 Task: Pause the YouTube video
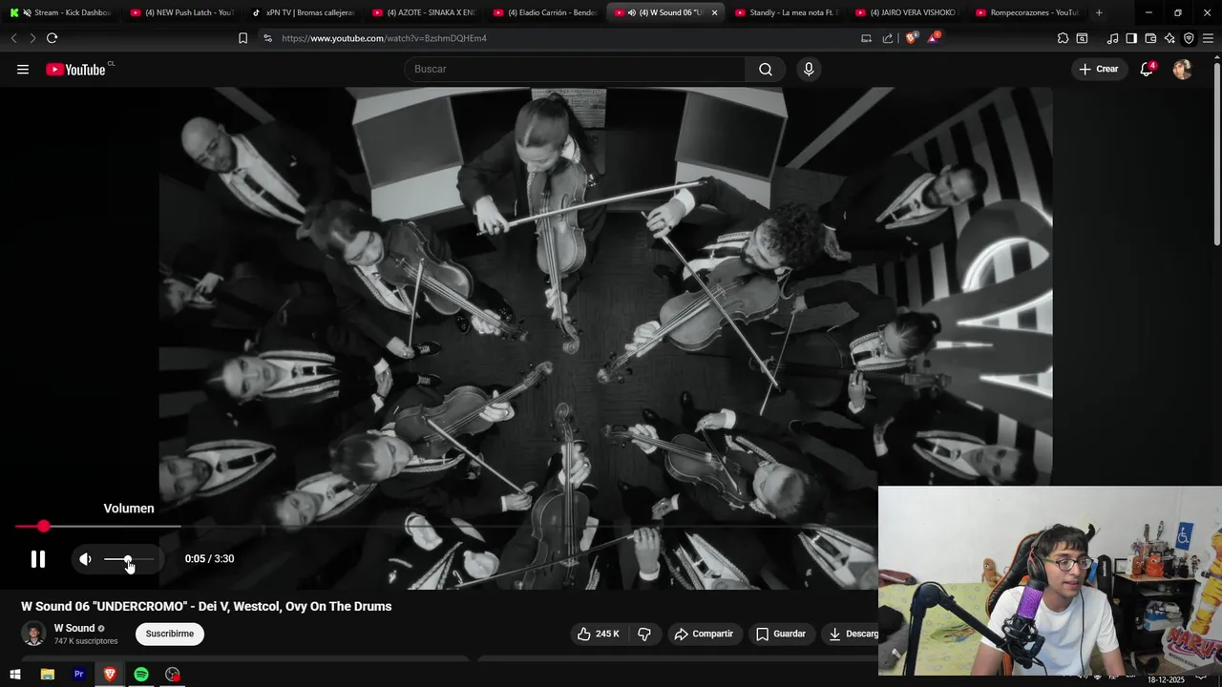click(x=38, y=559)
